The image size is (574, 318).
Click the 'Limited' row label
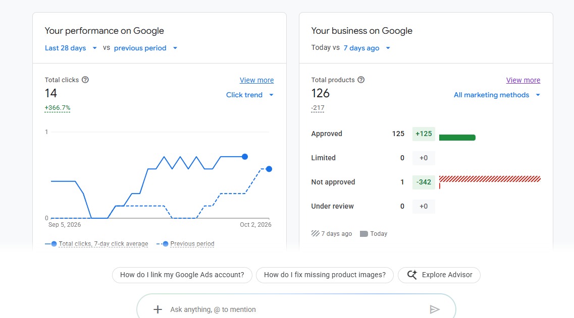[323, 158]
